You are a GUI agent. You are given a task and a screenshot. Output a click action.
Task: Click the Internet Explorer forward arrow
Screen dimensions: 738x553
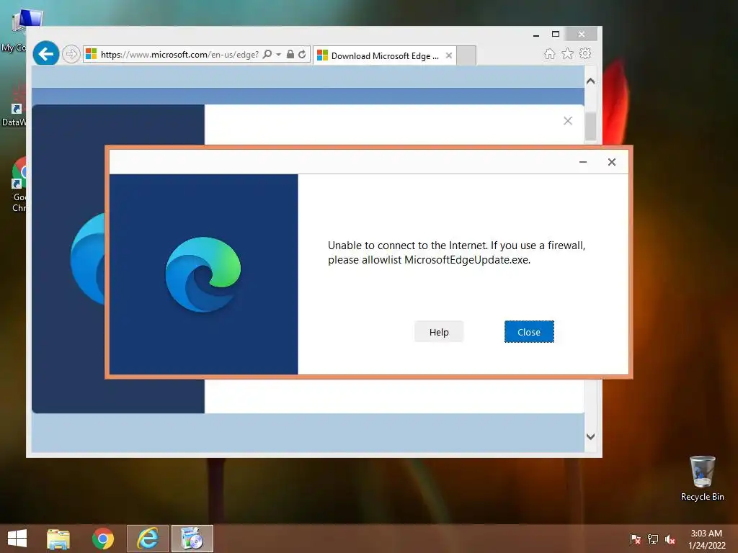click(x=71, y=54)
